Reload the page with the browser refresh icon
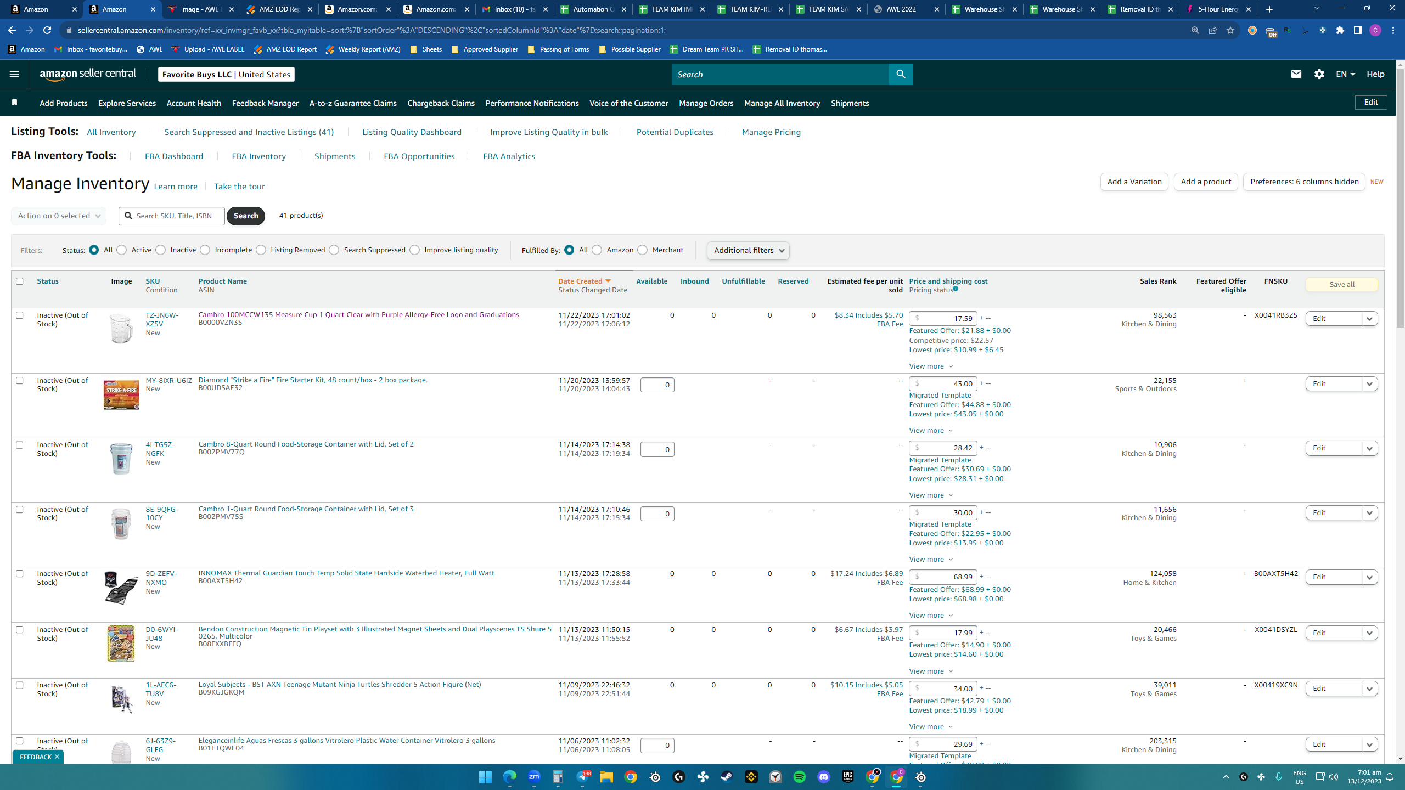This screenshot has width=1405, height=790. [47, 30]
